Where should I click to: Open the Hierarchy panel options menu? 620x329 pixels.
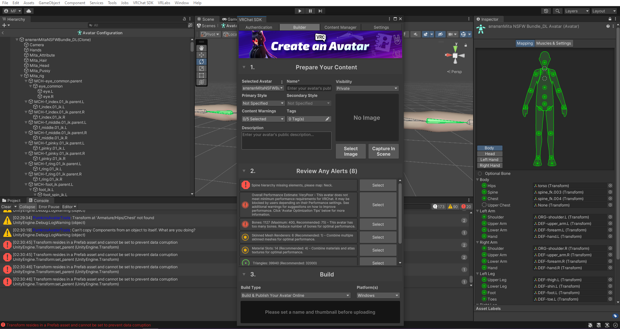pos(190,19)
